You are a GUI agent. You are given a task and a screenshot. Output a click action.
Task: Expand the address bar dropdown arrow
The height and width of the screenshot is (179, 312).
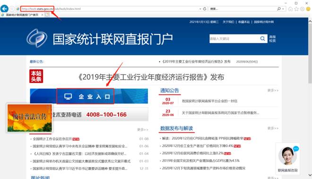200,9
